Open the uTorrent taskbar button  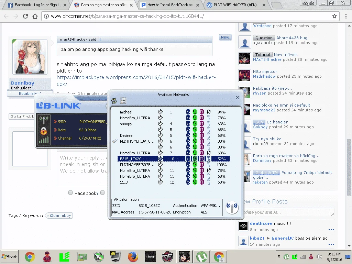(x=201, y=257)
